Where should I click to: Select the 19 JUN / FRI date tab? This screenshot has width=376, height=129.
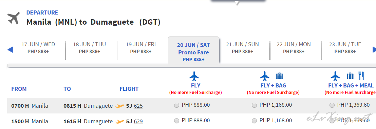pyautogui.click(x=141, y=48)
